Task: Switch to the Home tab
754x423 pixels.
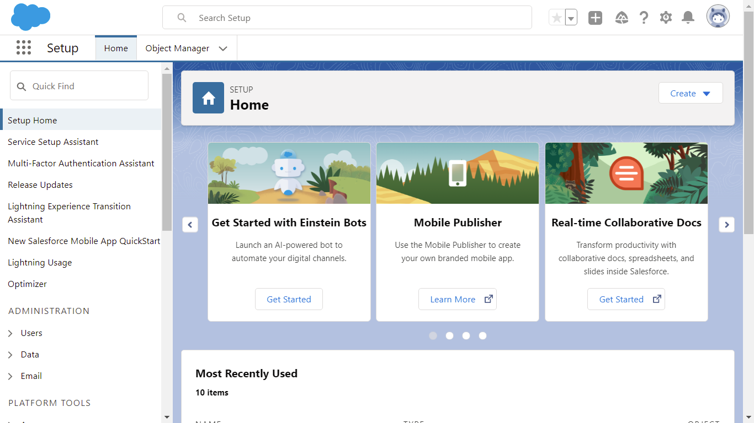Action: coord(116,48)
